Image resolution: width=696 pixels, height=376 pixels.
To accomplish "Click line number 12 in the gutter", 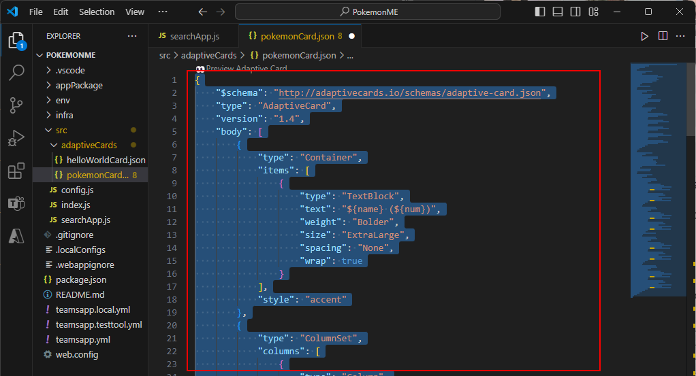I will pyautogui.click(x=172, y=222).
